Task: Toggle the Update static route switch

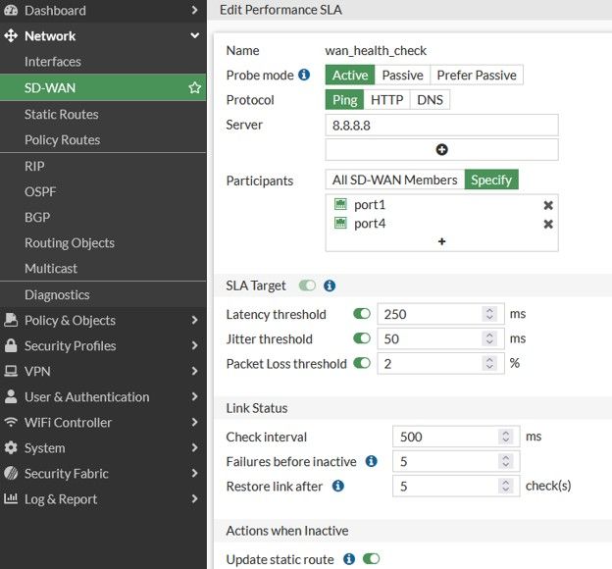Action: (371, 559)
